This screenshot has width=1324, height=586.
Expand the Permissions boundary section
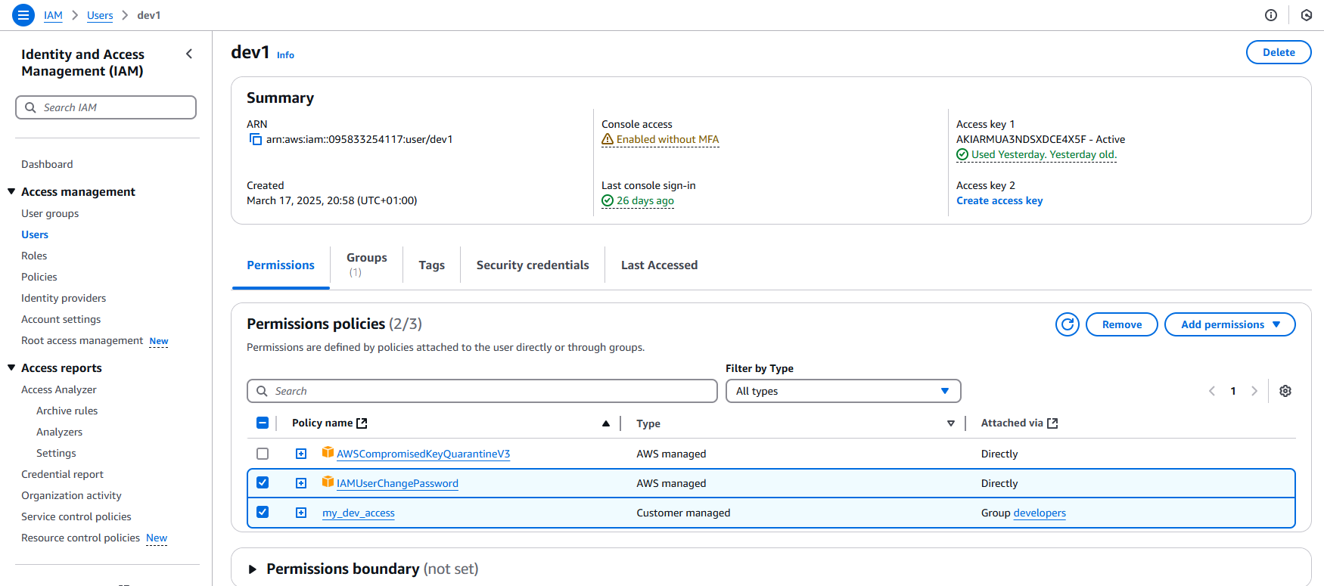[253, 569]
